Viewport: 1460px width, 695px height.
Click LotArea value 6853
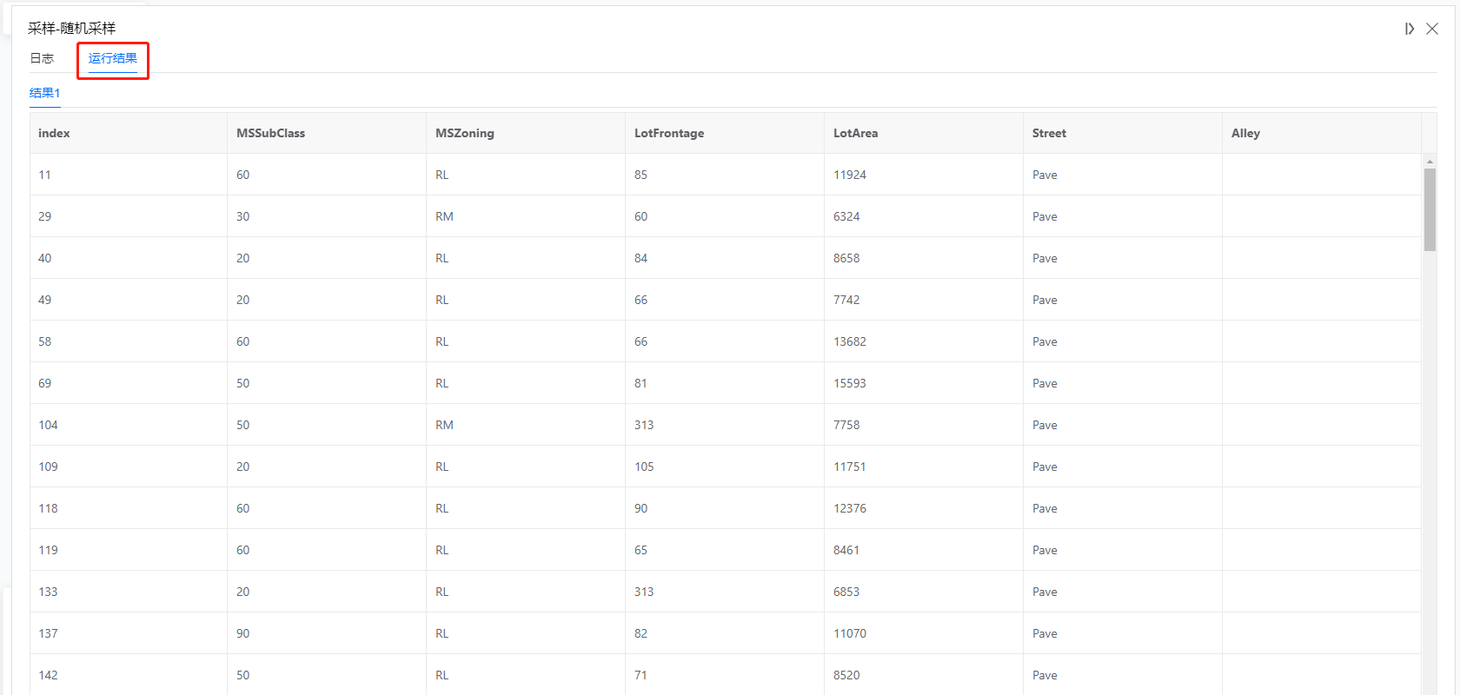[846, 592]
